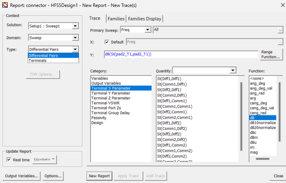Toggle the X Default checkbox
The width and height of the screenshot is (286, 183).
(x=107, y=42)
